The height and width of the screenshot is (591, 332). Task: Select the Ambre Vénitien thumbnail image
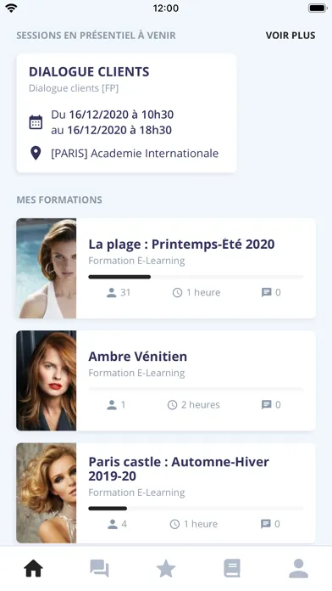pyautogui.click(x=47, y=380)
